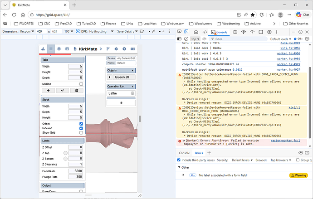Viewport: 313px width, 199px height.
Task: Enable the Show Grid checkbox
Action: (x=81, y=133)
